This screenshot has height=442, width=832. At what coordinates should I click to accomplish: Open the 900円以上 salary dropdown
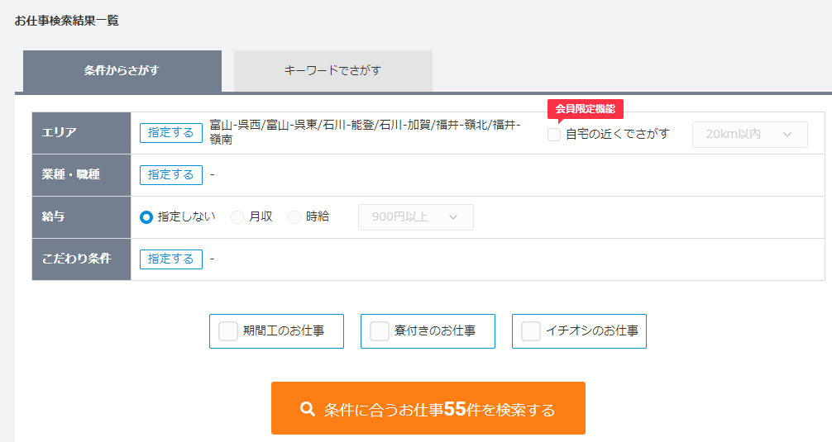click(416, 217)
